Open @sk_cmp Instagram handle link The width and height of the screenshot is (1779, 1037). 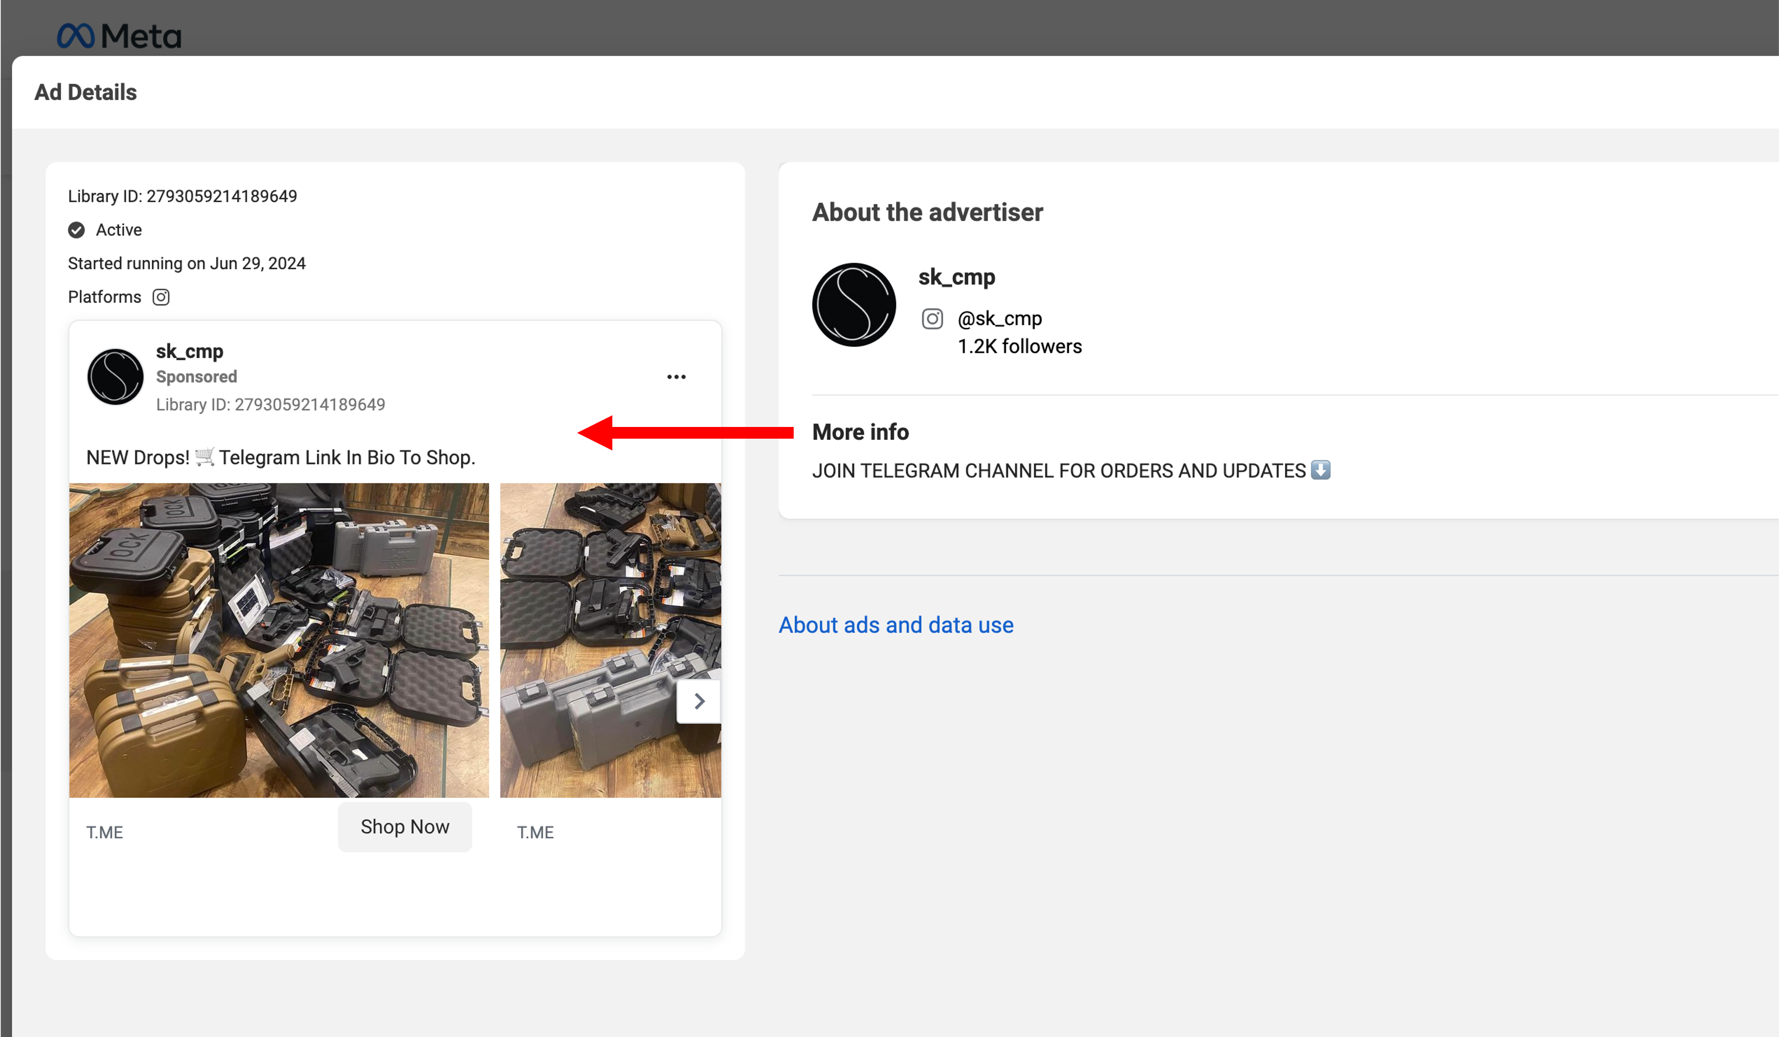(x=999, y=319)
